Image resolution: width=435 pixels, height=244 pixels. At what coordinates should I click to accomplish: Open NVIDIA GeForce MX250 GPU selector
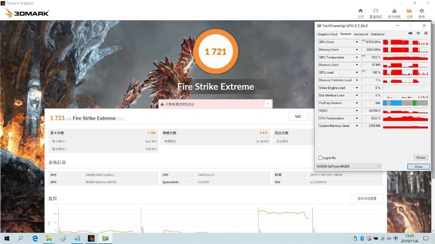tap(349, 166)
